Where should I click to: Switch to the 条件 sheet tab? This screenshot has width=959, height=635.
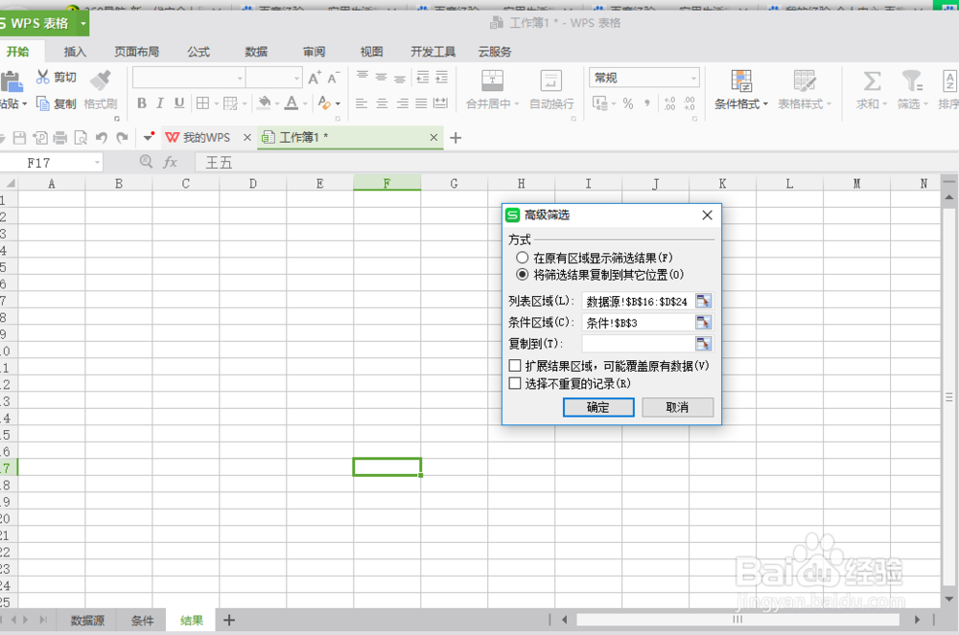pos(142,621)
